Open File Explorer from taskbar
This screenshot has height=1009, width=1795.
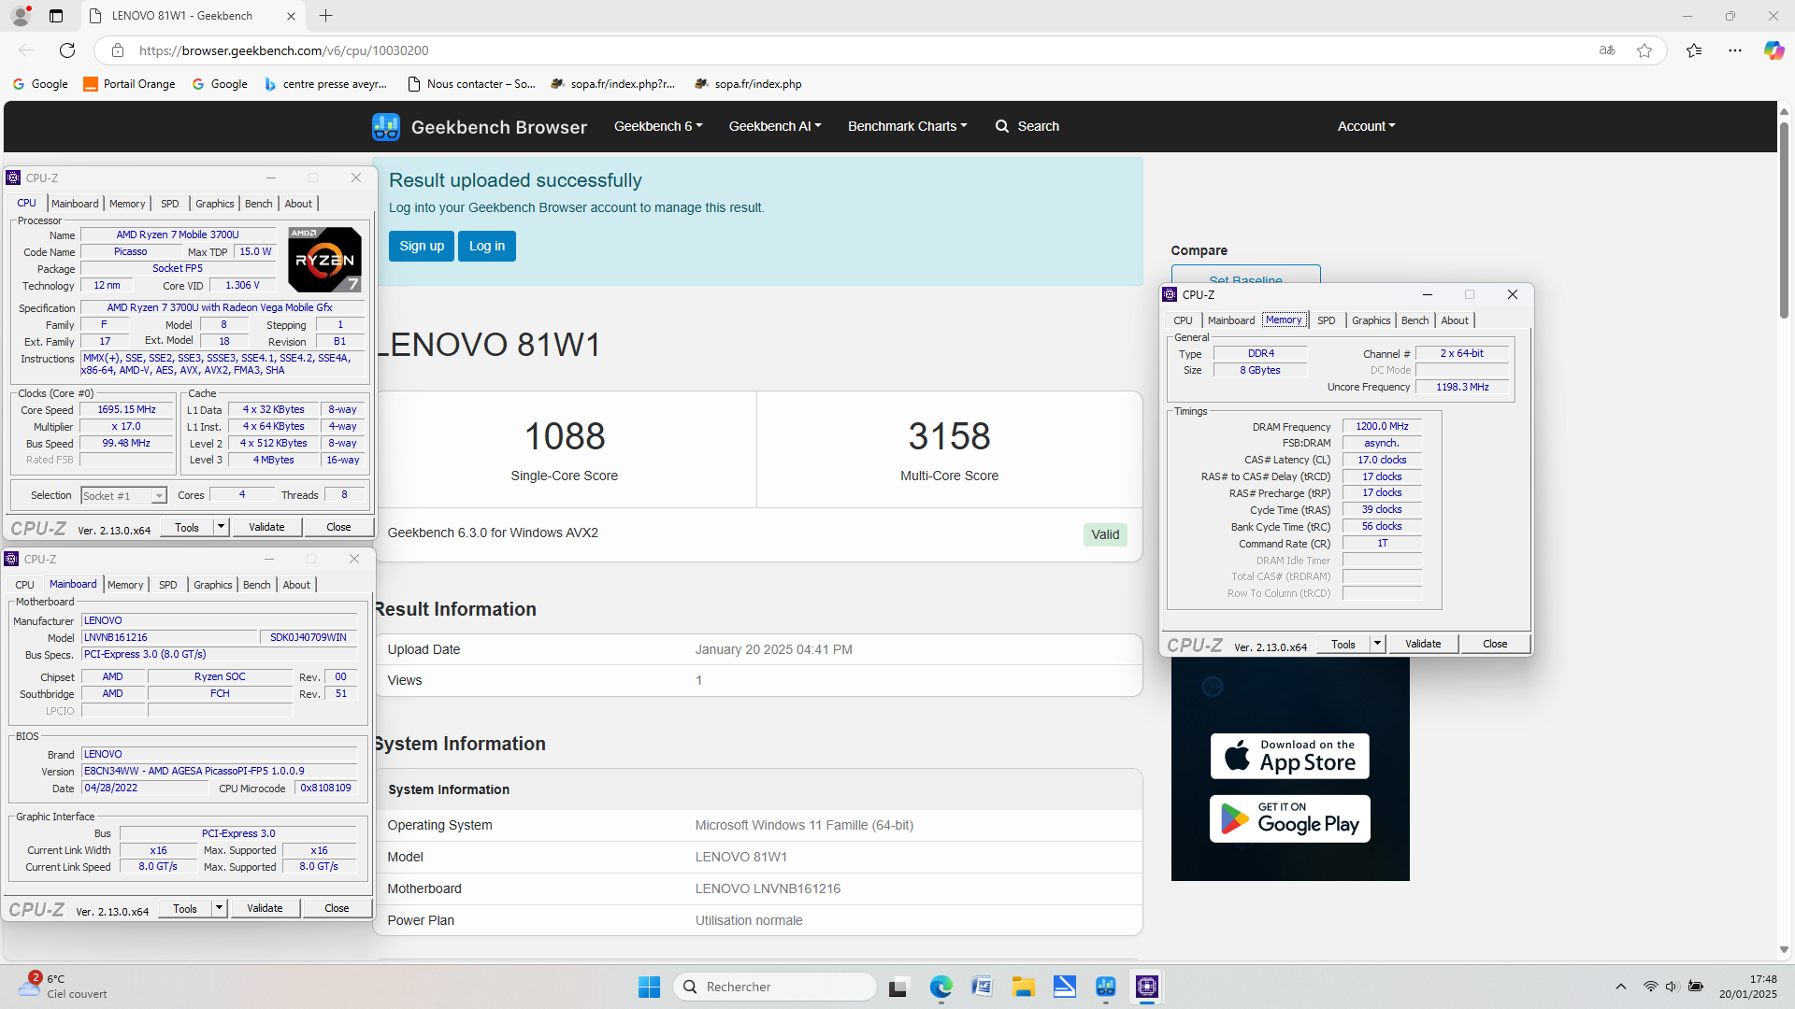[x=1023, y=987]
